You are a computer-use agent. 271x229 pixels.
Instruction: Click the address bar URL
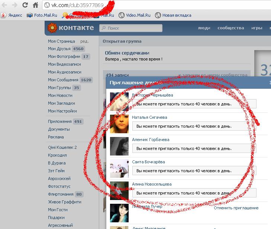pos(77,5)
